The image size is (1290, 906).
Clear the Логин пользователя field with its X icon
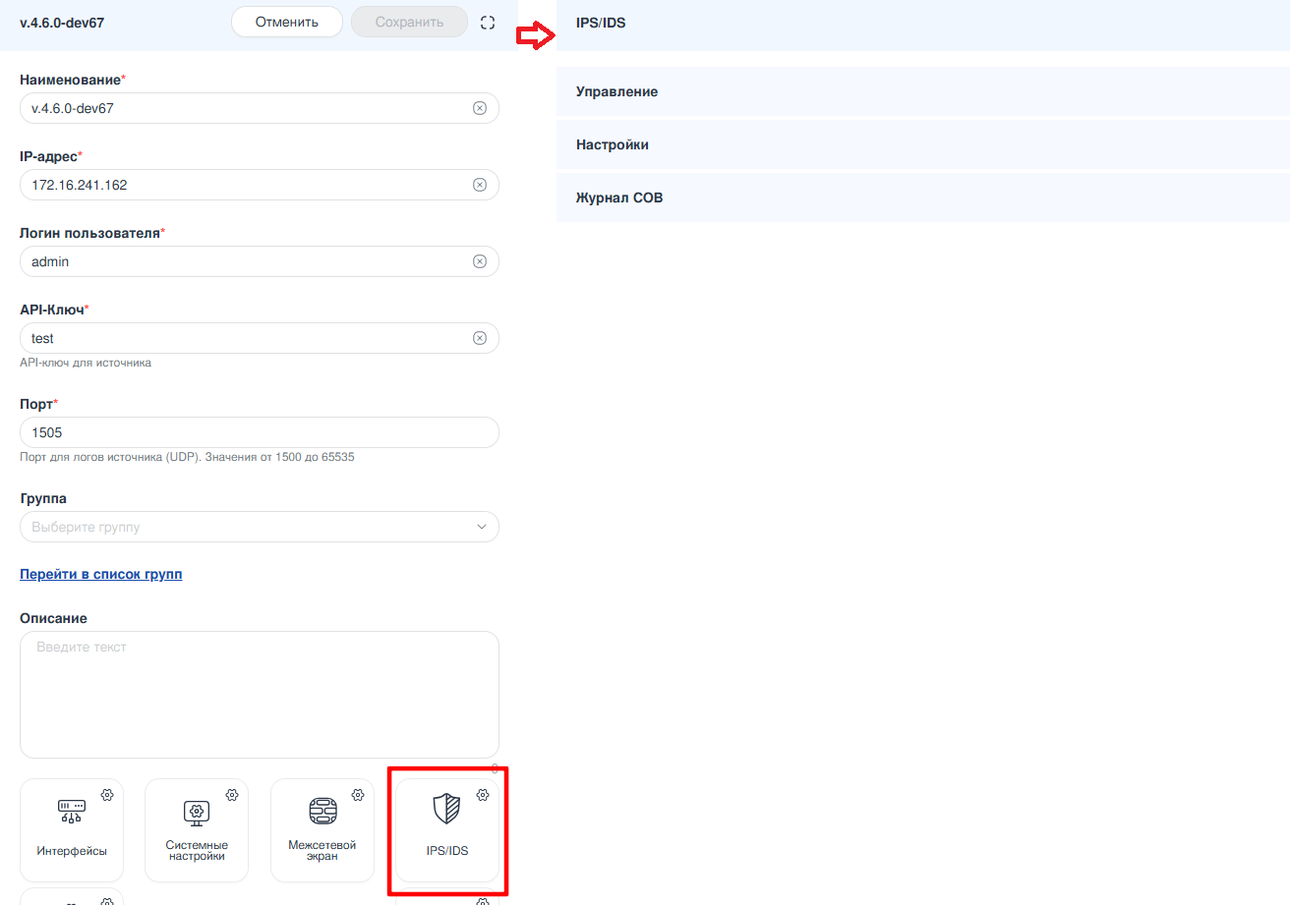click(x=480, y=261)
